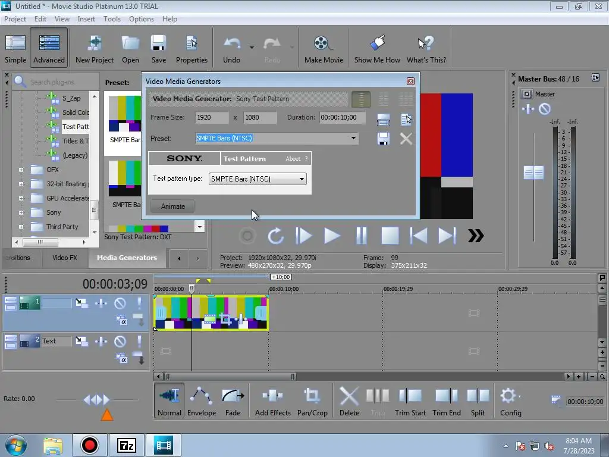Screen dimensions: 609x457
Task: Click Add Effects in timeline toolbar
Action: [272, 400]
